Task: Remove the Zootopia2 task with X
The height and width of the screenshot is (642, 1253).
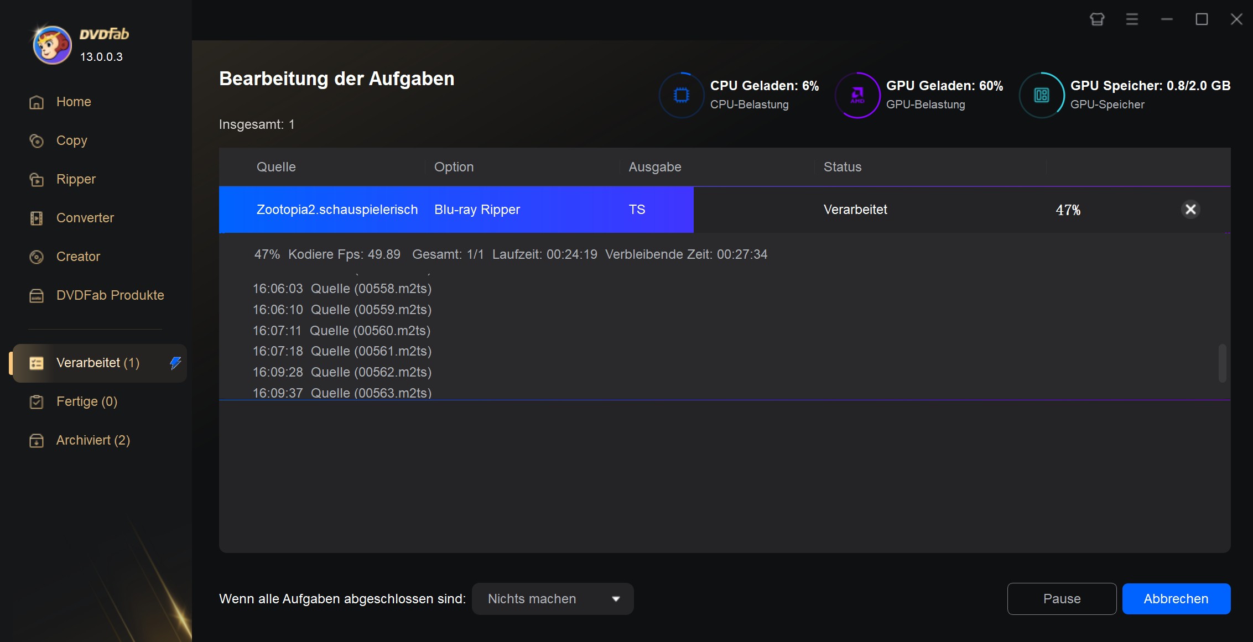Action: (x=1190, y=209)
